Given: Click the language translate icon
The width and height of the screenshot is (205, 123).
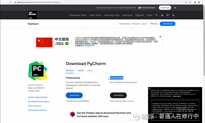Looking at the screenshot, I should (173, 15).
